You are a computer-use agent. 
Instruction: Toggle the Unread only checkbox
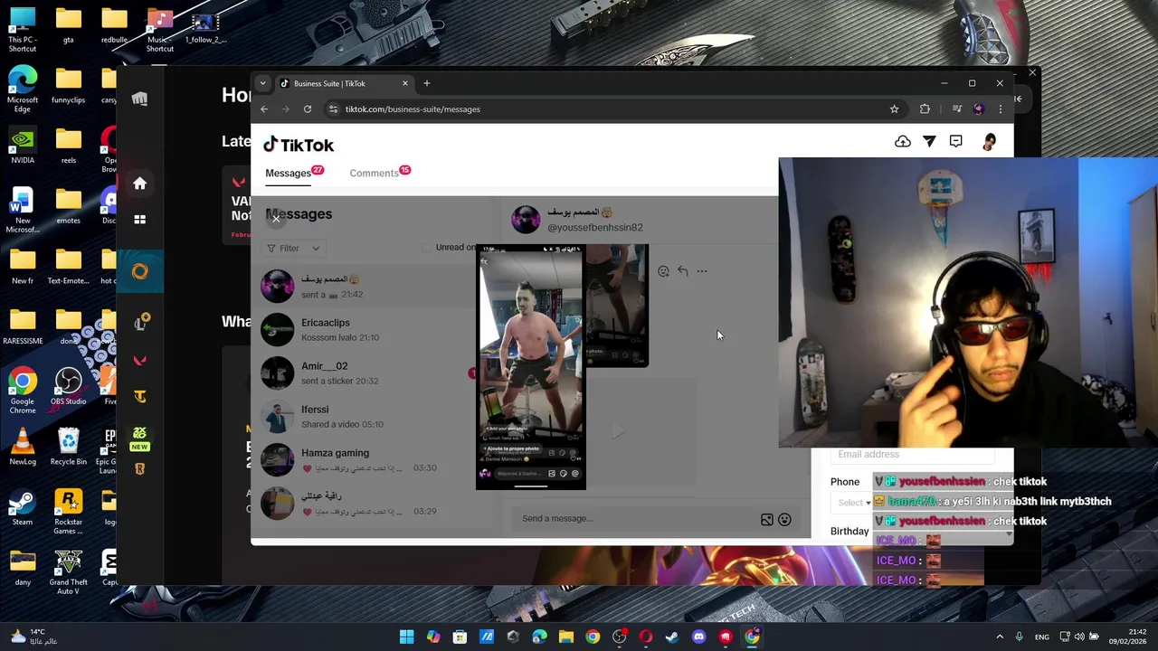[428, 248]
